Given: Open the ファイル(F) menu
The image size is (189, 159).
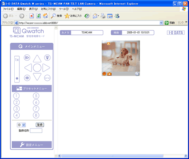Looking at the screenshot, I should 8,9.
